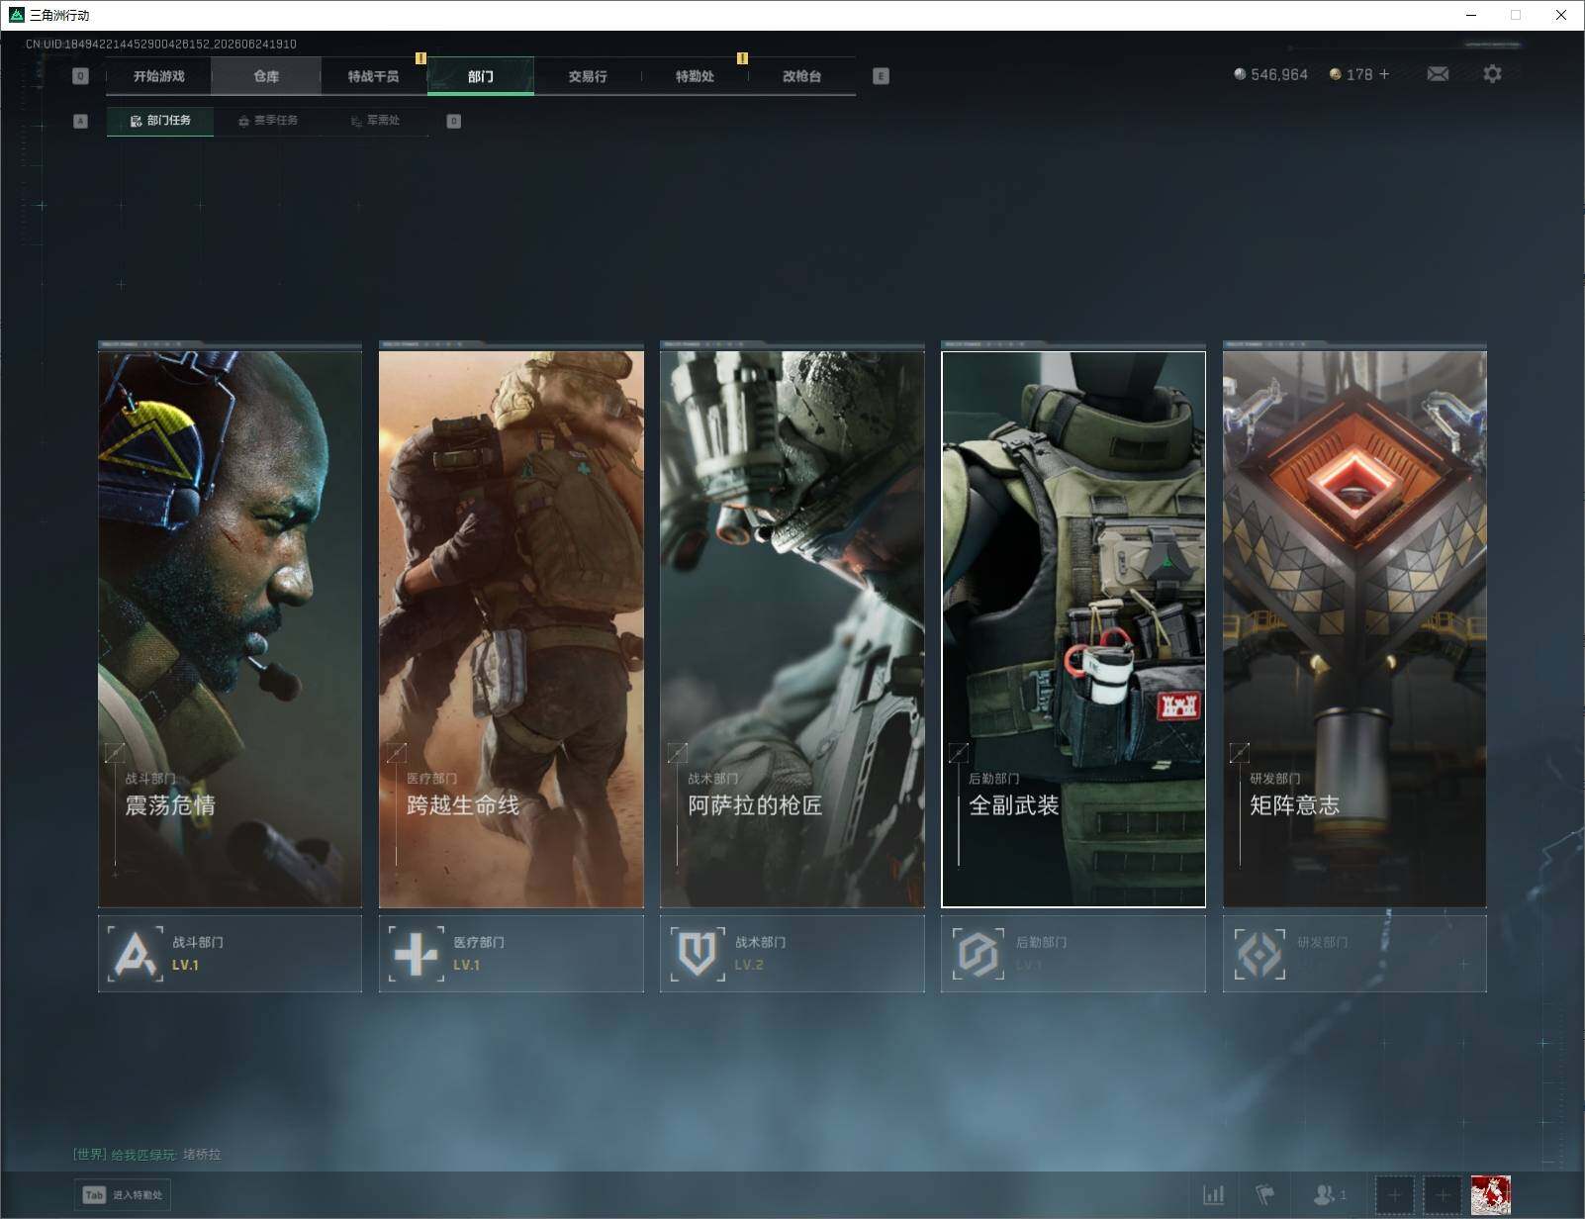
Task: Click the 战术部门 LV.2 button
Action: click(x=792, y=954)
